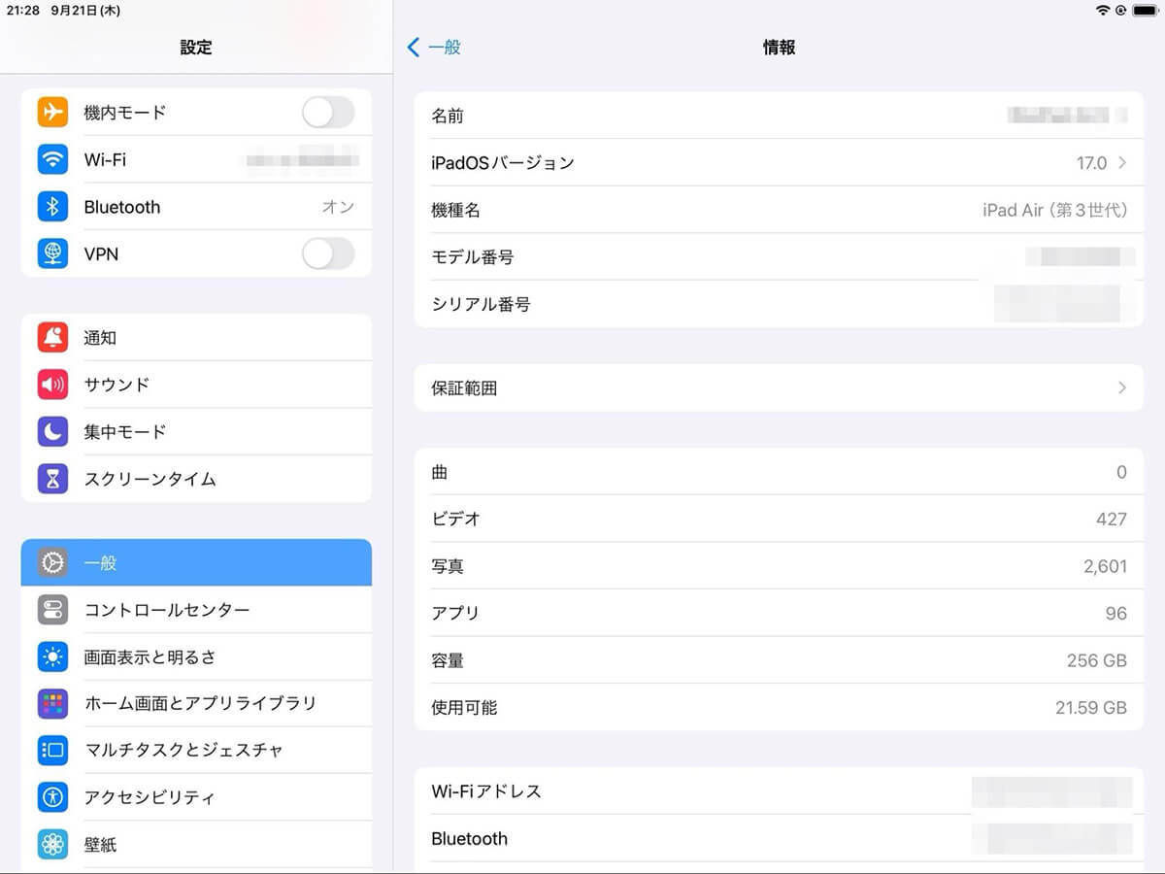
Task: Tap the Wi-Fiアドレス row
Action: [x=779, y=791]
